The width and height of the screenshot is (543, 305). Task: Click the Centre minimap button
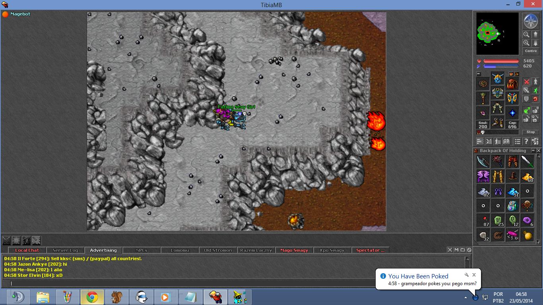[531, 51]
